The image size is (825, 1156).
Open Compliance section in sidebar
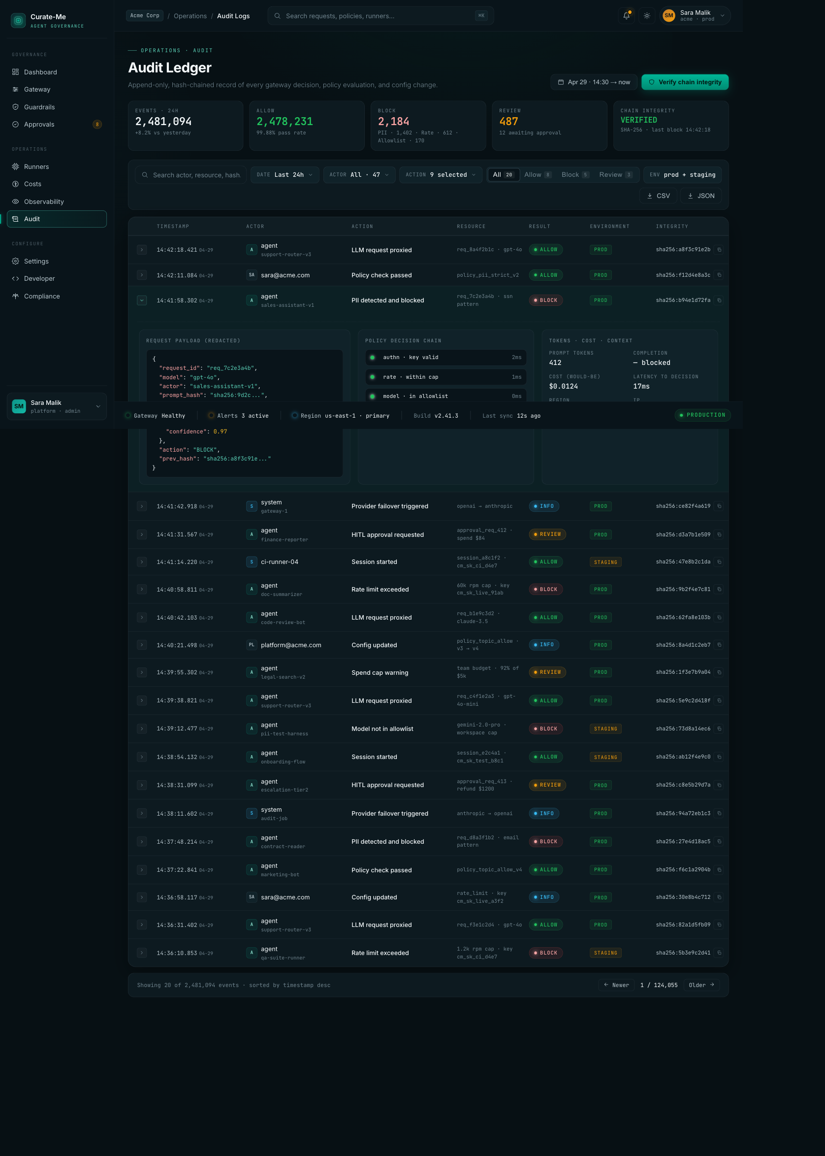tap(42, 297)
